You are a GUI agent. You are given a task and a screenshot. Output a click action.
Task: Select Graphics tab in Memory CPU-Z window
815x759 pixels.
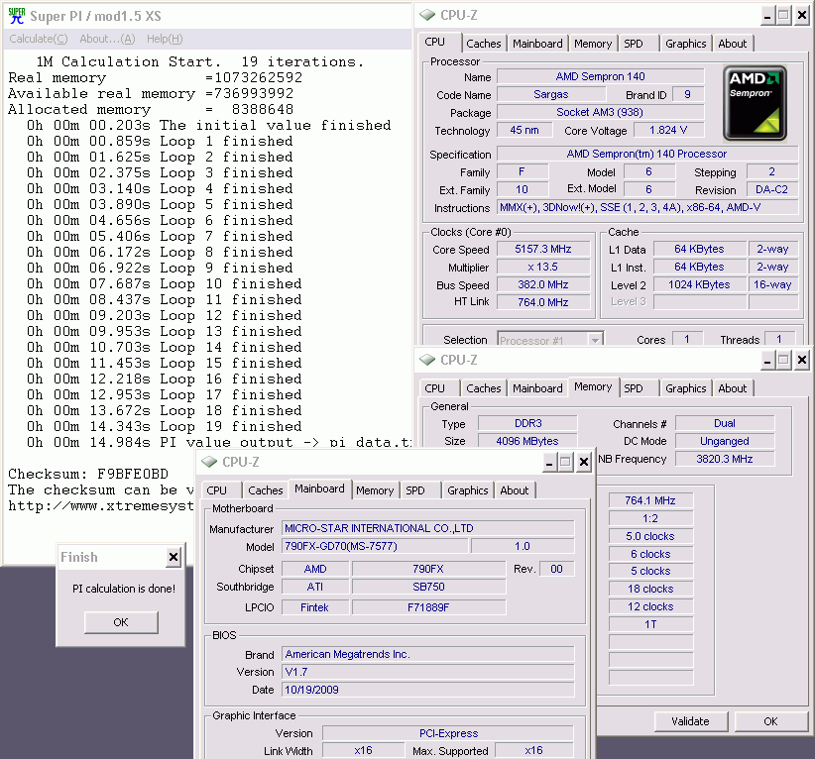coord(685,388)
